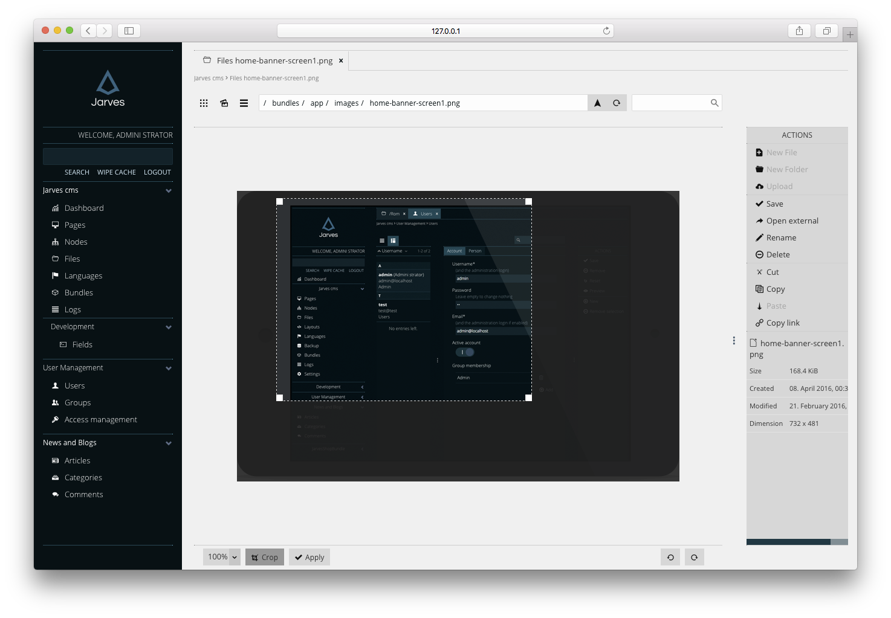Open Fields under Development
The height and width of the screenshot is (618, 891).
tap(82, 344)
